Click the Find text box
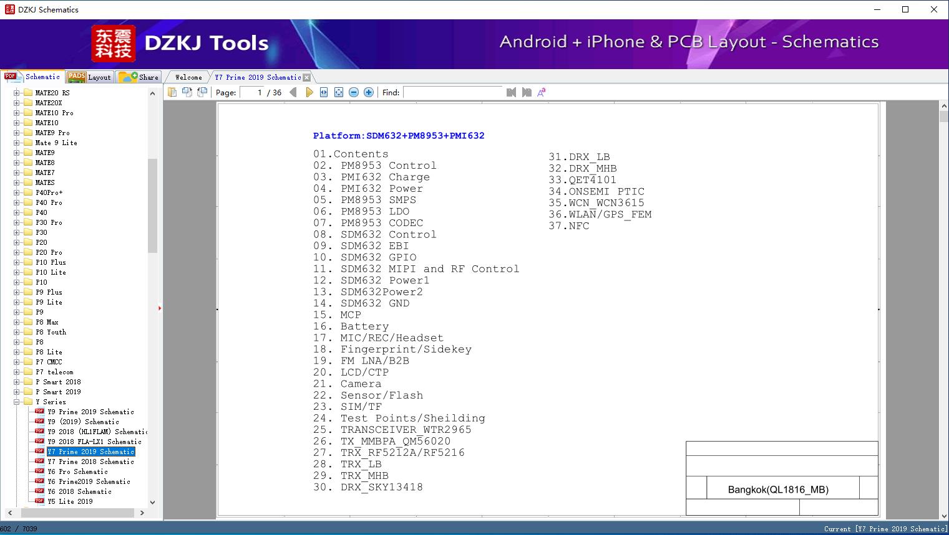 tap(453, 92)
